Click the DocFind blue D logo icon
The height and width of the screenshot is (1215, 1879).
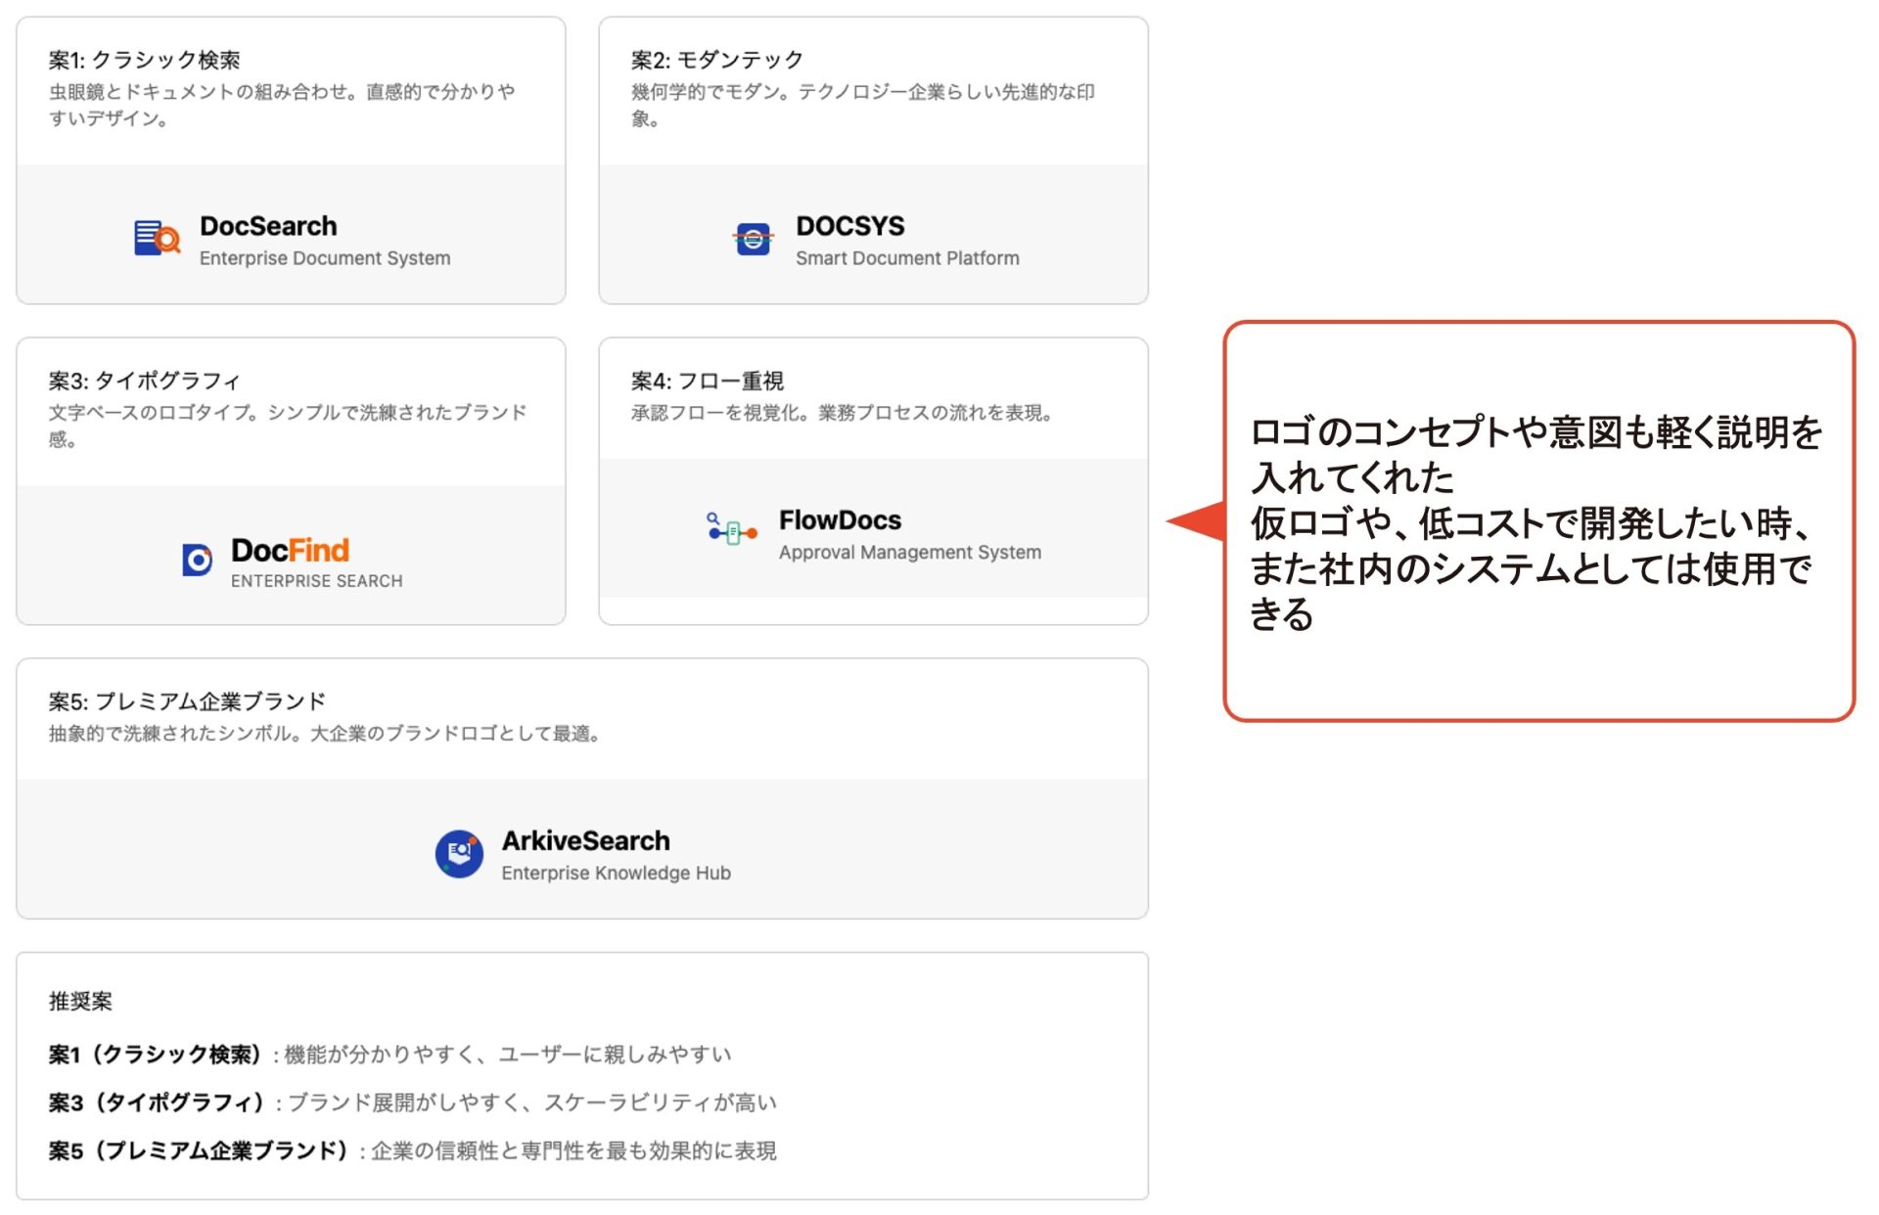tap(197, 560)
